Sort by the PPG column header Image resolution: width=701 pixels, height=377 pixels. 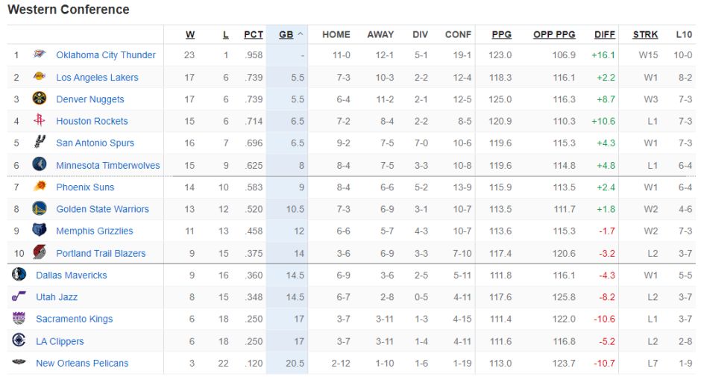click(x=502, y=34)
